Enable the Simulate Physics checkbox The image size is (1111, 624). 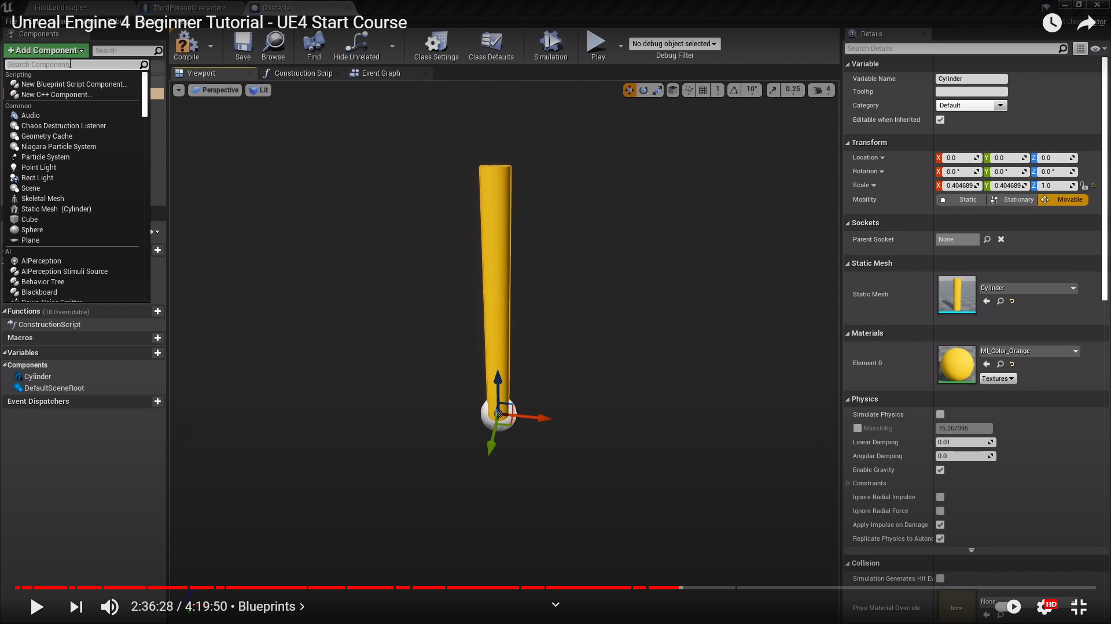940,414
